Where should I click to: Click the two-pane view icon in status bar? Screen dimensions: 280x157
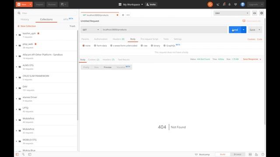[250, 154]
